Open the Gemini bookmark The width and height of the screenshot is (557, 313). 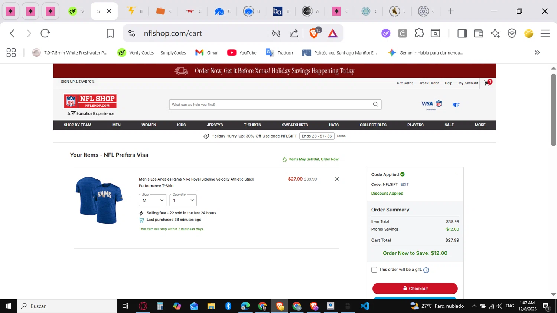point(426,53)
